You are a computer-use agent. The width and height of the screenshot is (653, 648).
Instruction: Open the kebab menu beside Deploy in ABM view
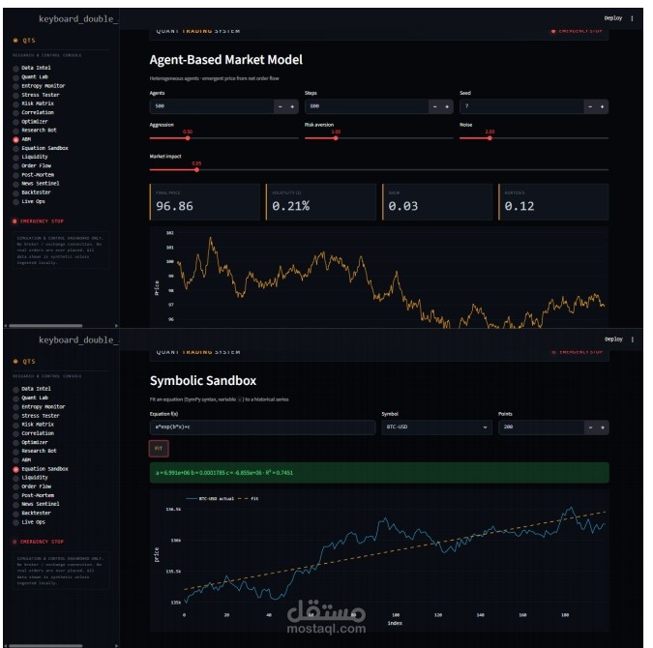click(632, 18)
